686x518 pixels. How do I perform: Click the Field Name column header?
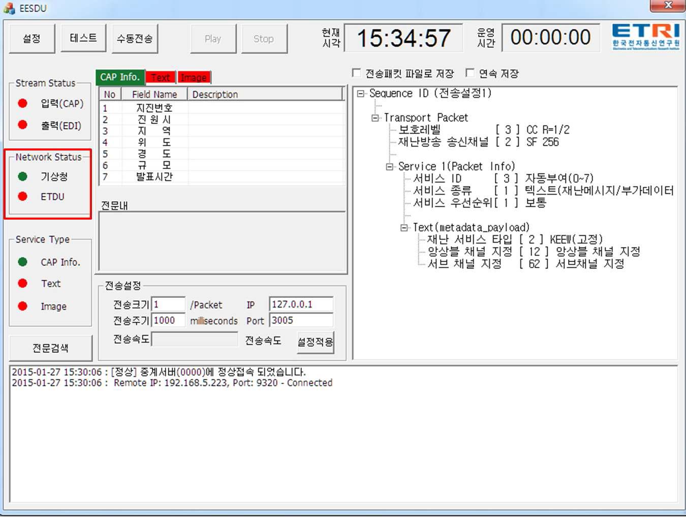pos(154,94)
